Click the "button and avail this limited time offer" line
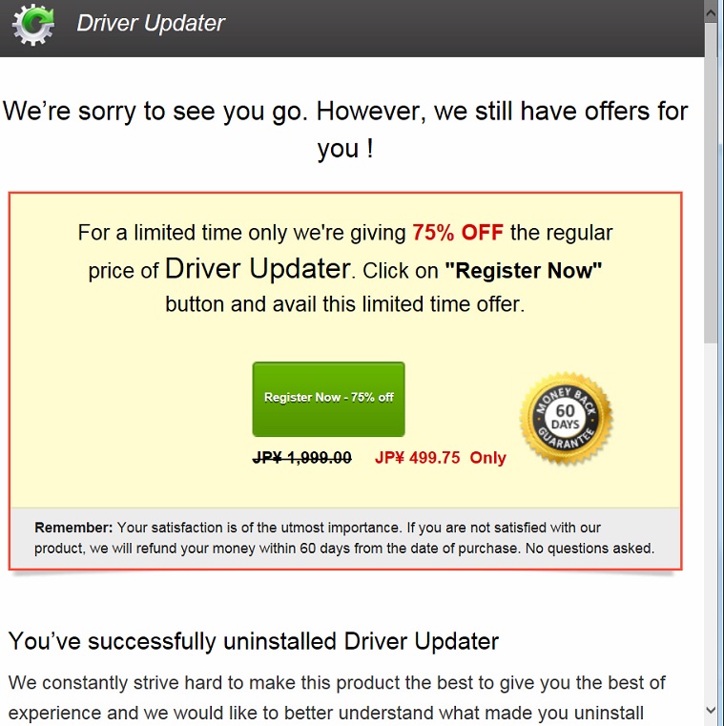 pyautogui.click(x=345, y=304)
